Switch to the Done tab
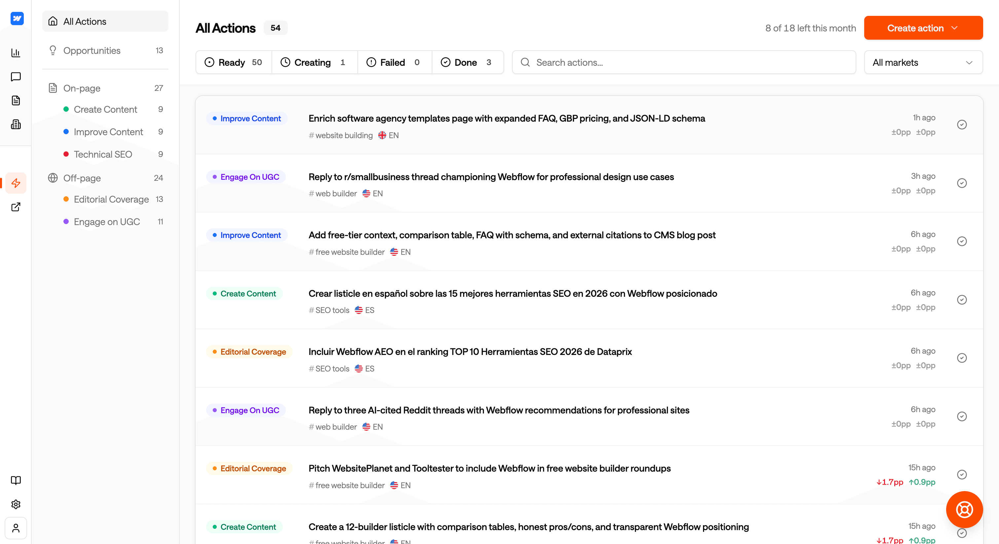 (468, 62)
